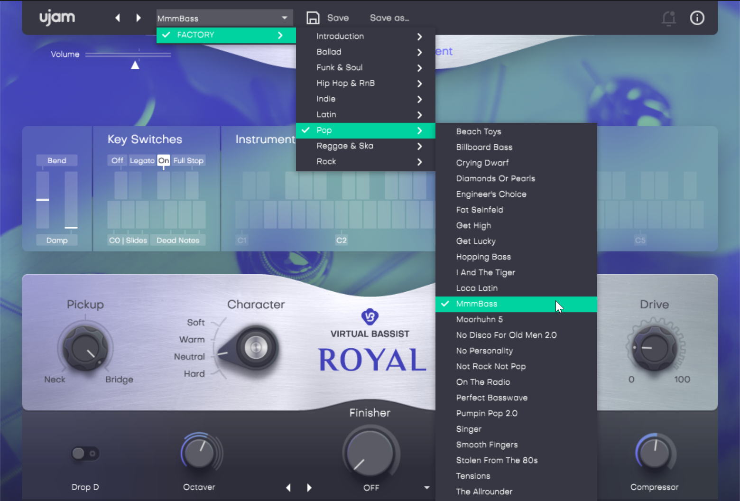
Task: Set key switch mode to Legato
Action: [142, 161]
